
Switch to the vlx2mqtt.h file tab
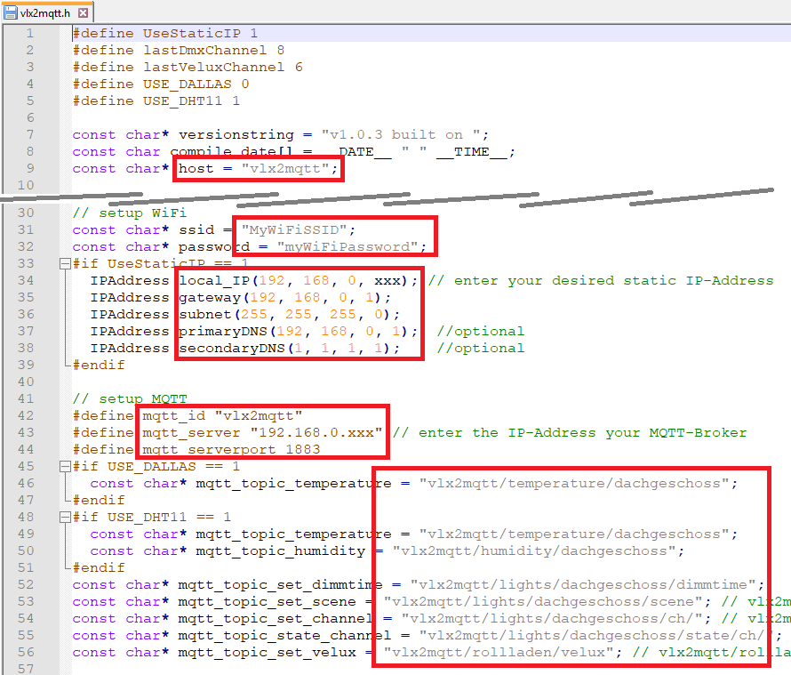[45, 12]
